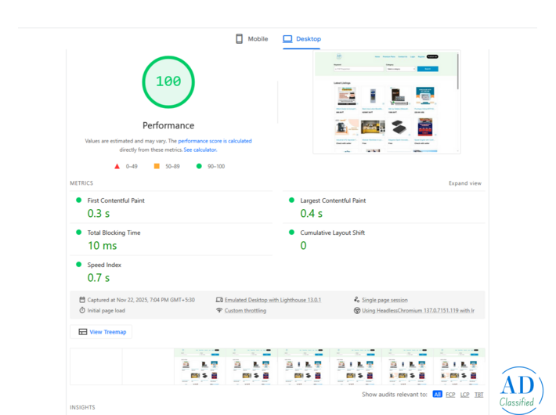
Task: Open the 'performance score is calculated' link
Action: 215,141
